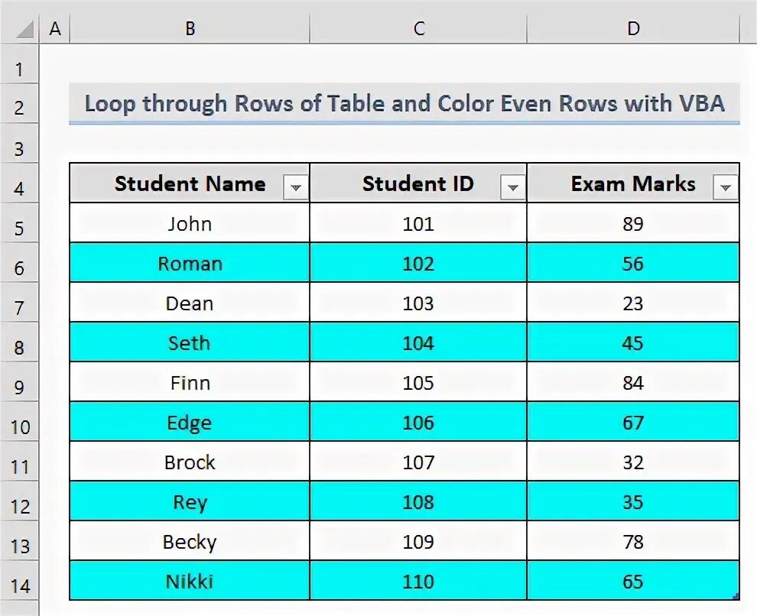Viewport: 757px width, 616px height.
Task: Open the Student Name filter dropdown
Action: tap(295, 187)
